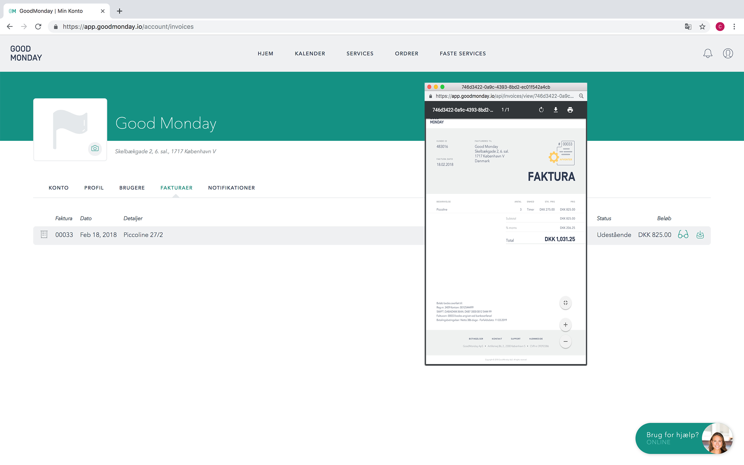Click the DKK 1,031.25 total in the PDF

(559, 239)
